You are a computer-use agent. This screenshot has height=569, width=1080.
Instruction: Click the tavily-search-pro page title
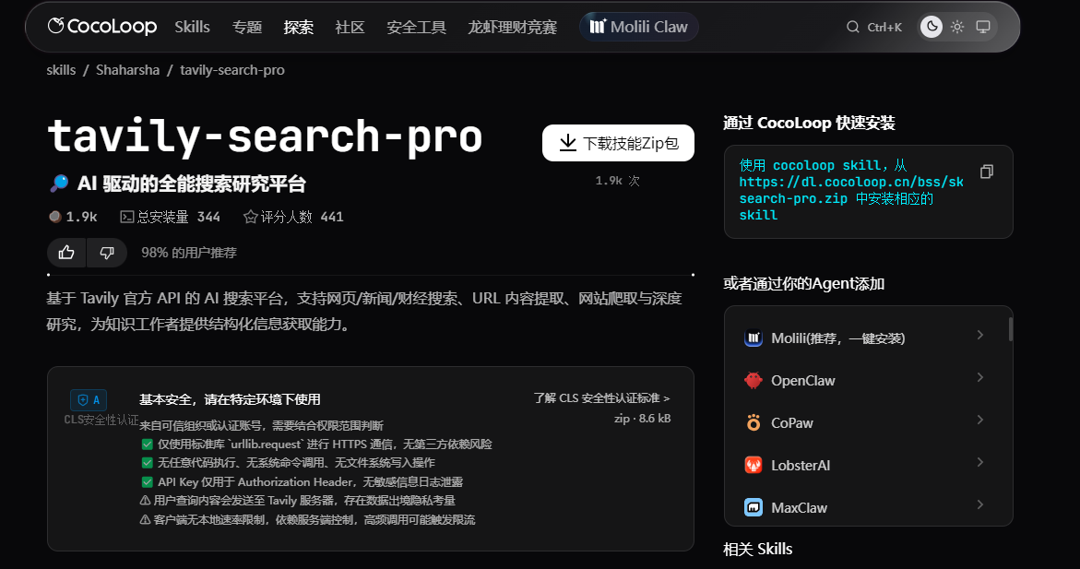(265, 136)
